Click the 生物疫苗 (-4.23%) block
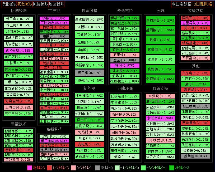 click(x=160, y=21)
